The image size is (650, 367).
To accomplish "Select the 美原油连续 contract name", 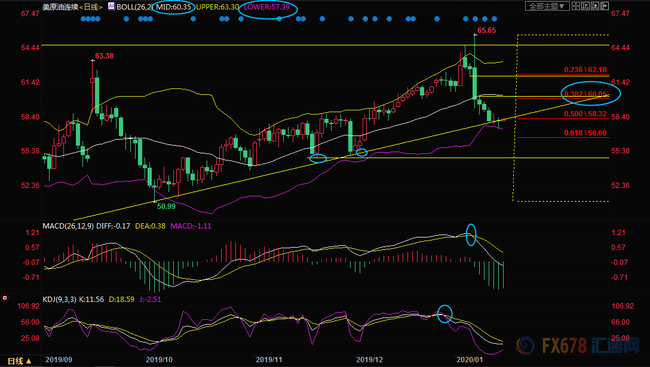I will 61,7.
